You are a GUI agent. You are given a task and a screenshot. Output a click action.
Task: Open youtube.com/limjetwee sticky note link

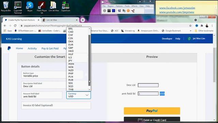click(177, 12)
